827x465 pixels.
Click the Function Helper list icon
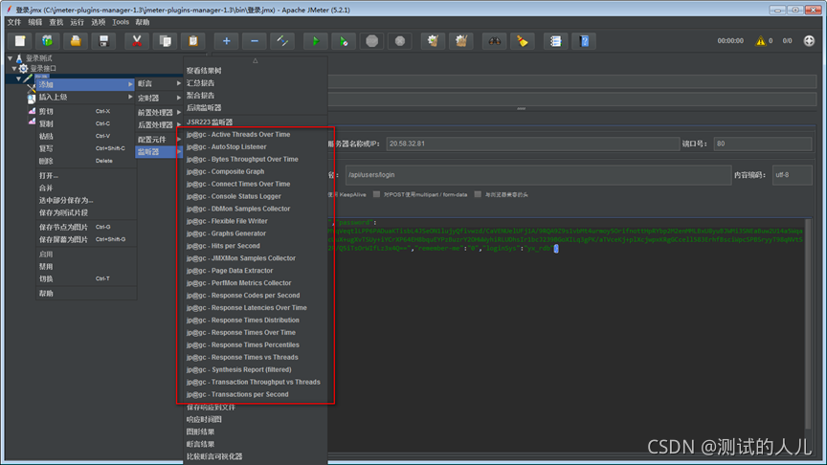[555, 41]
